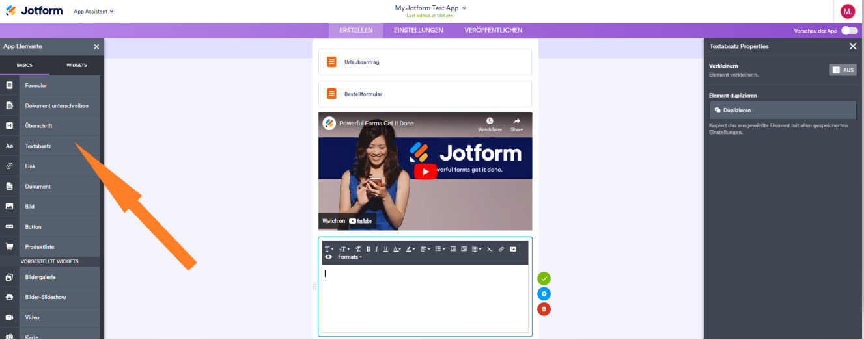Decrease indent in editor
The height and width of the screenshot is (340, 864).
point(453,249)
